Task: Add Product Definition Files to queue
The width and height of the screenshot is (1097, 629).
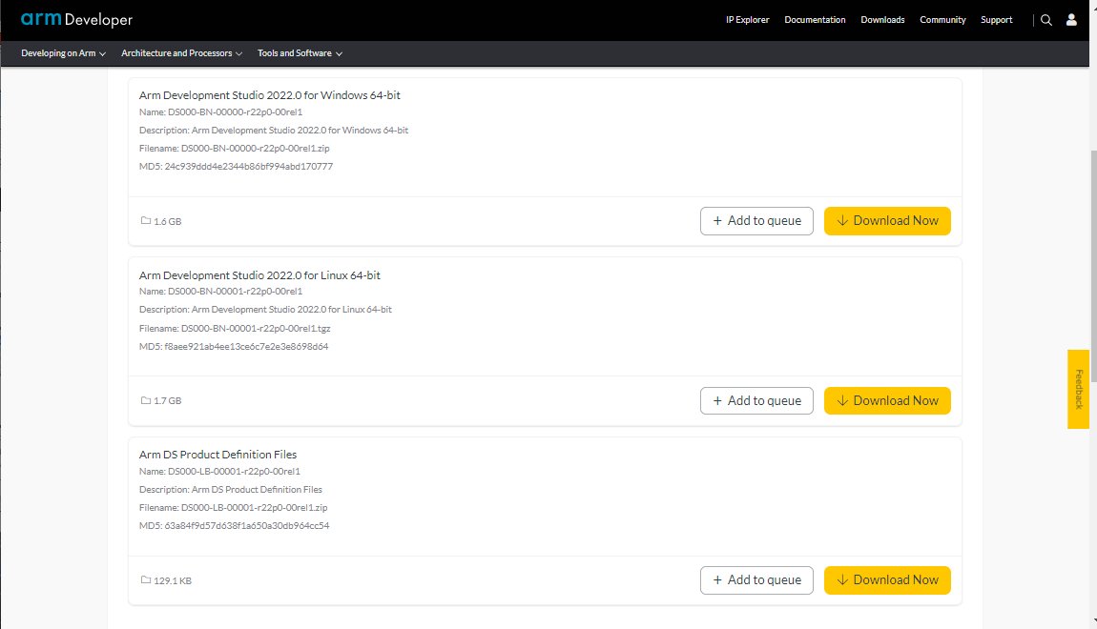Action: 756,580
